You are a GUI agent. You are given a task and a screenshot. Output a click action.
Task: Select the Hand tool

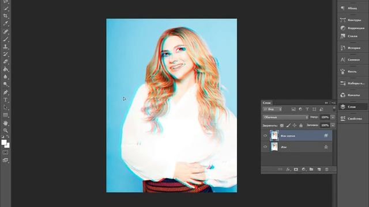[x=5, y=123]
